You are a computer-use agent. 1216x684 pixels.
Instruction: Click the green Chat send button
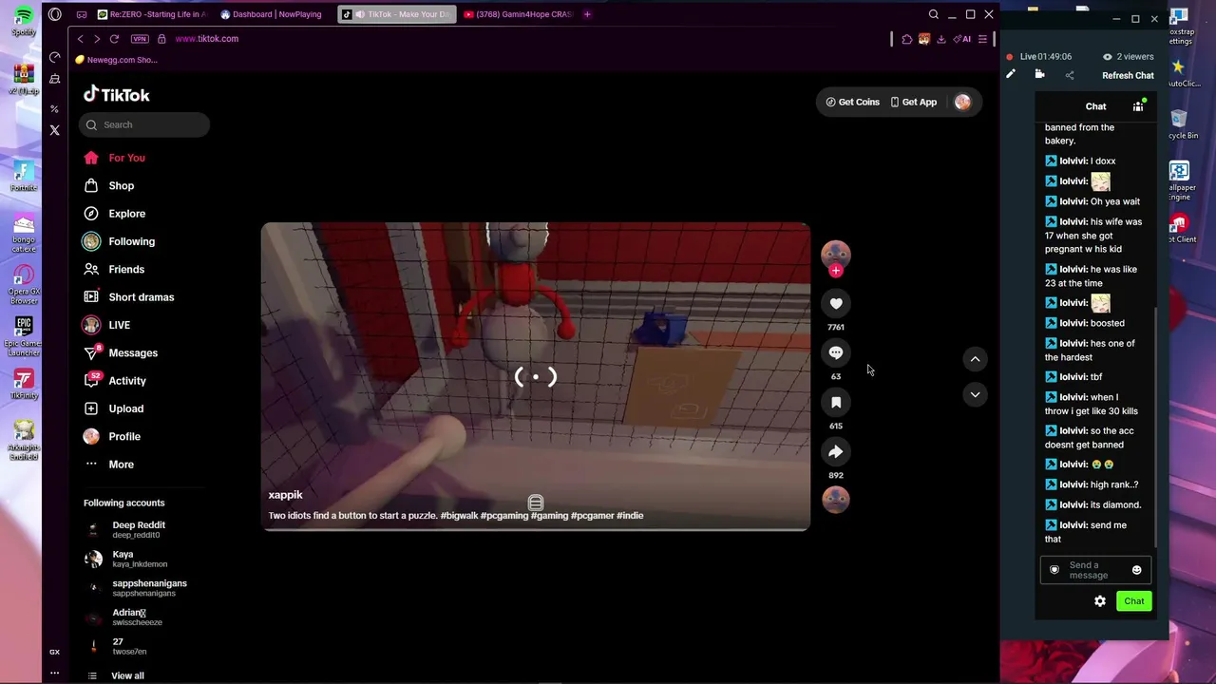pos(1134,601)
